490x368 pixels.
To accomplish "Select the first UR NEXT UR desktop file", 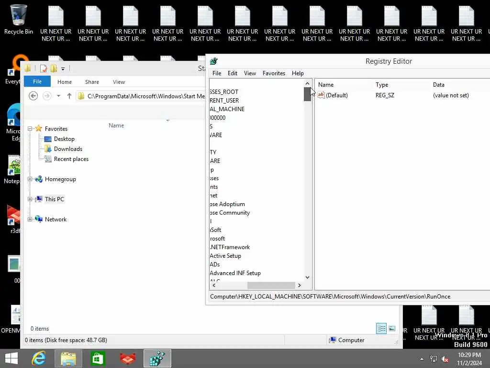I will coord(56,24).
